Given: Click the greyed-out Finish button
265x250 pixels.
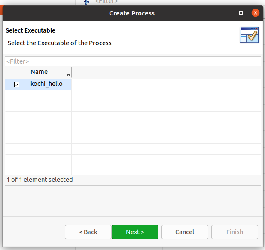Looking at the screenshot, I should (x=235, y=232).
